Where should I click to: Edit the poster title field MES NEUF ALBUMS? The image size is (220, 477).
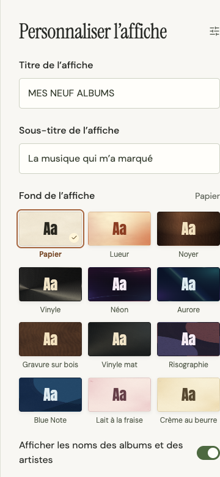[119, 93]
